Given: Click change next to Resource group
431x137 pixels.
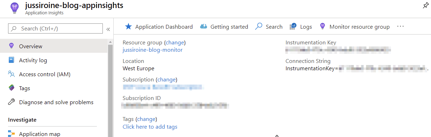Looking at the screenshot, I should click(175, 43).
